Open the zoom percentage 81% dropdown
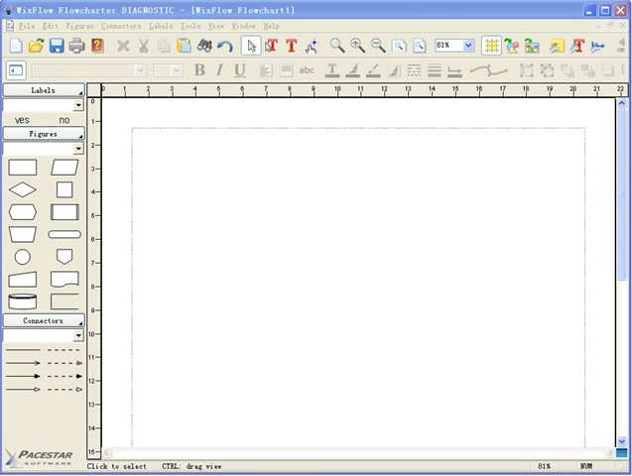The height and width of the screenshot is (476, 632). tap(468, 45)
